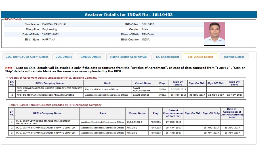Click the First Name value GAURAV PANCHAL
271x148 pixels.
[x=54, y=24]
